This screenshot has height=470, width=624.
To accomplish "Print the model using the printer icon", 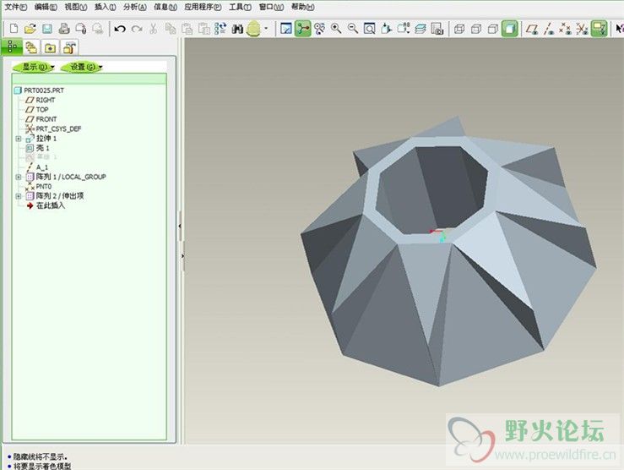I will [x=64, y=29].
